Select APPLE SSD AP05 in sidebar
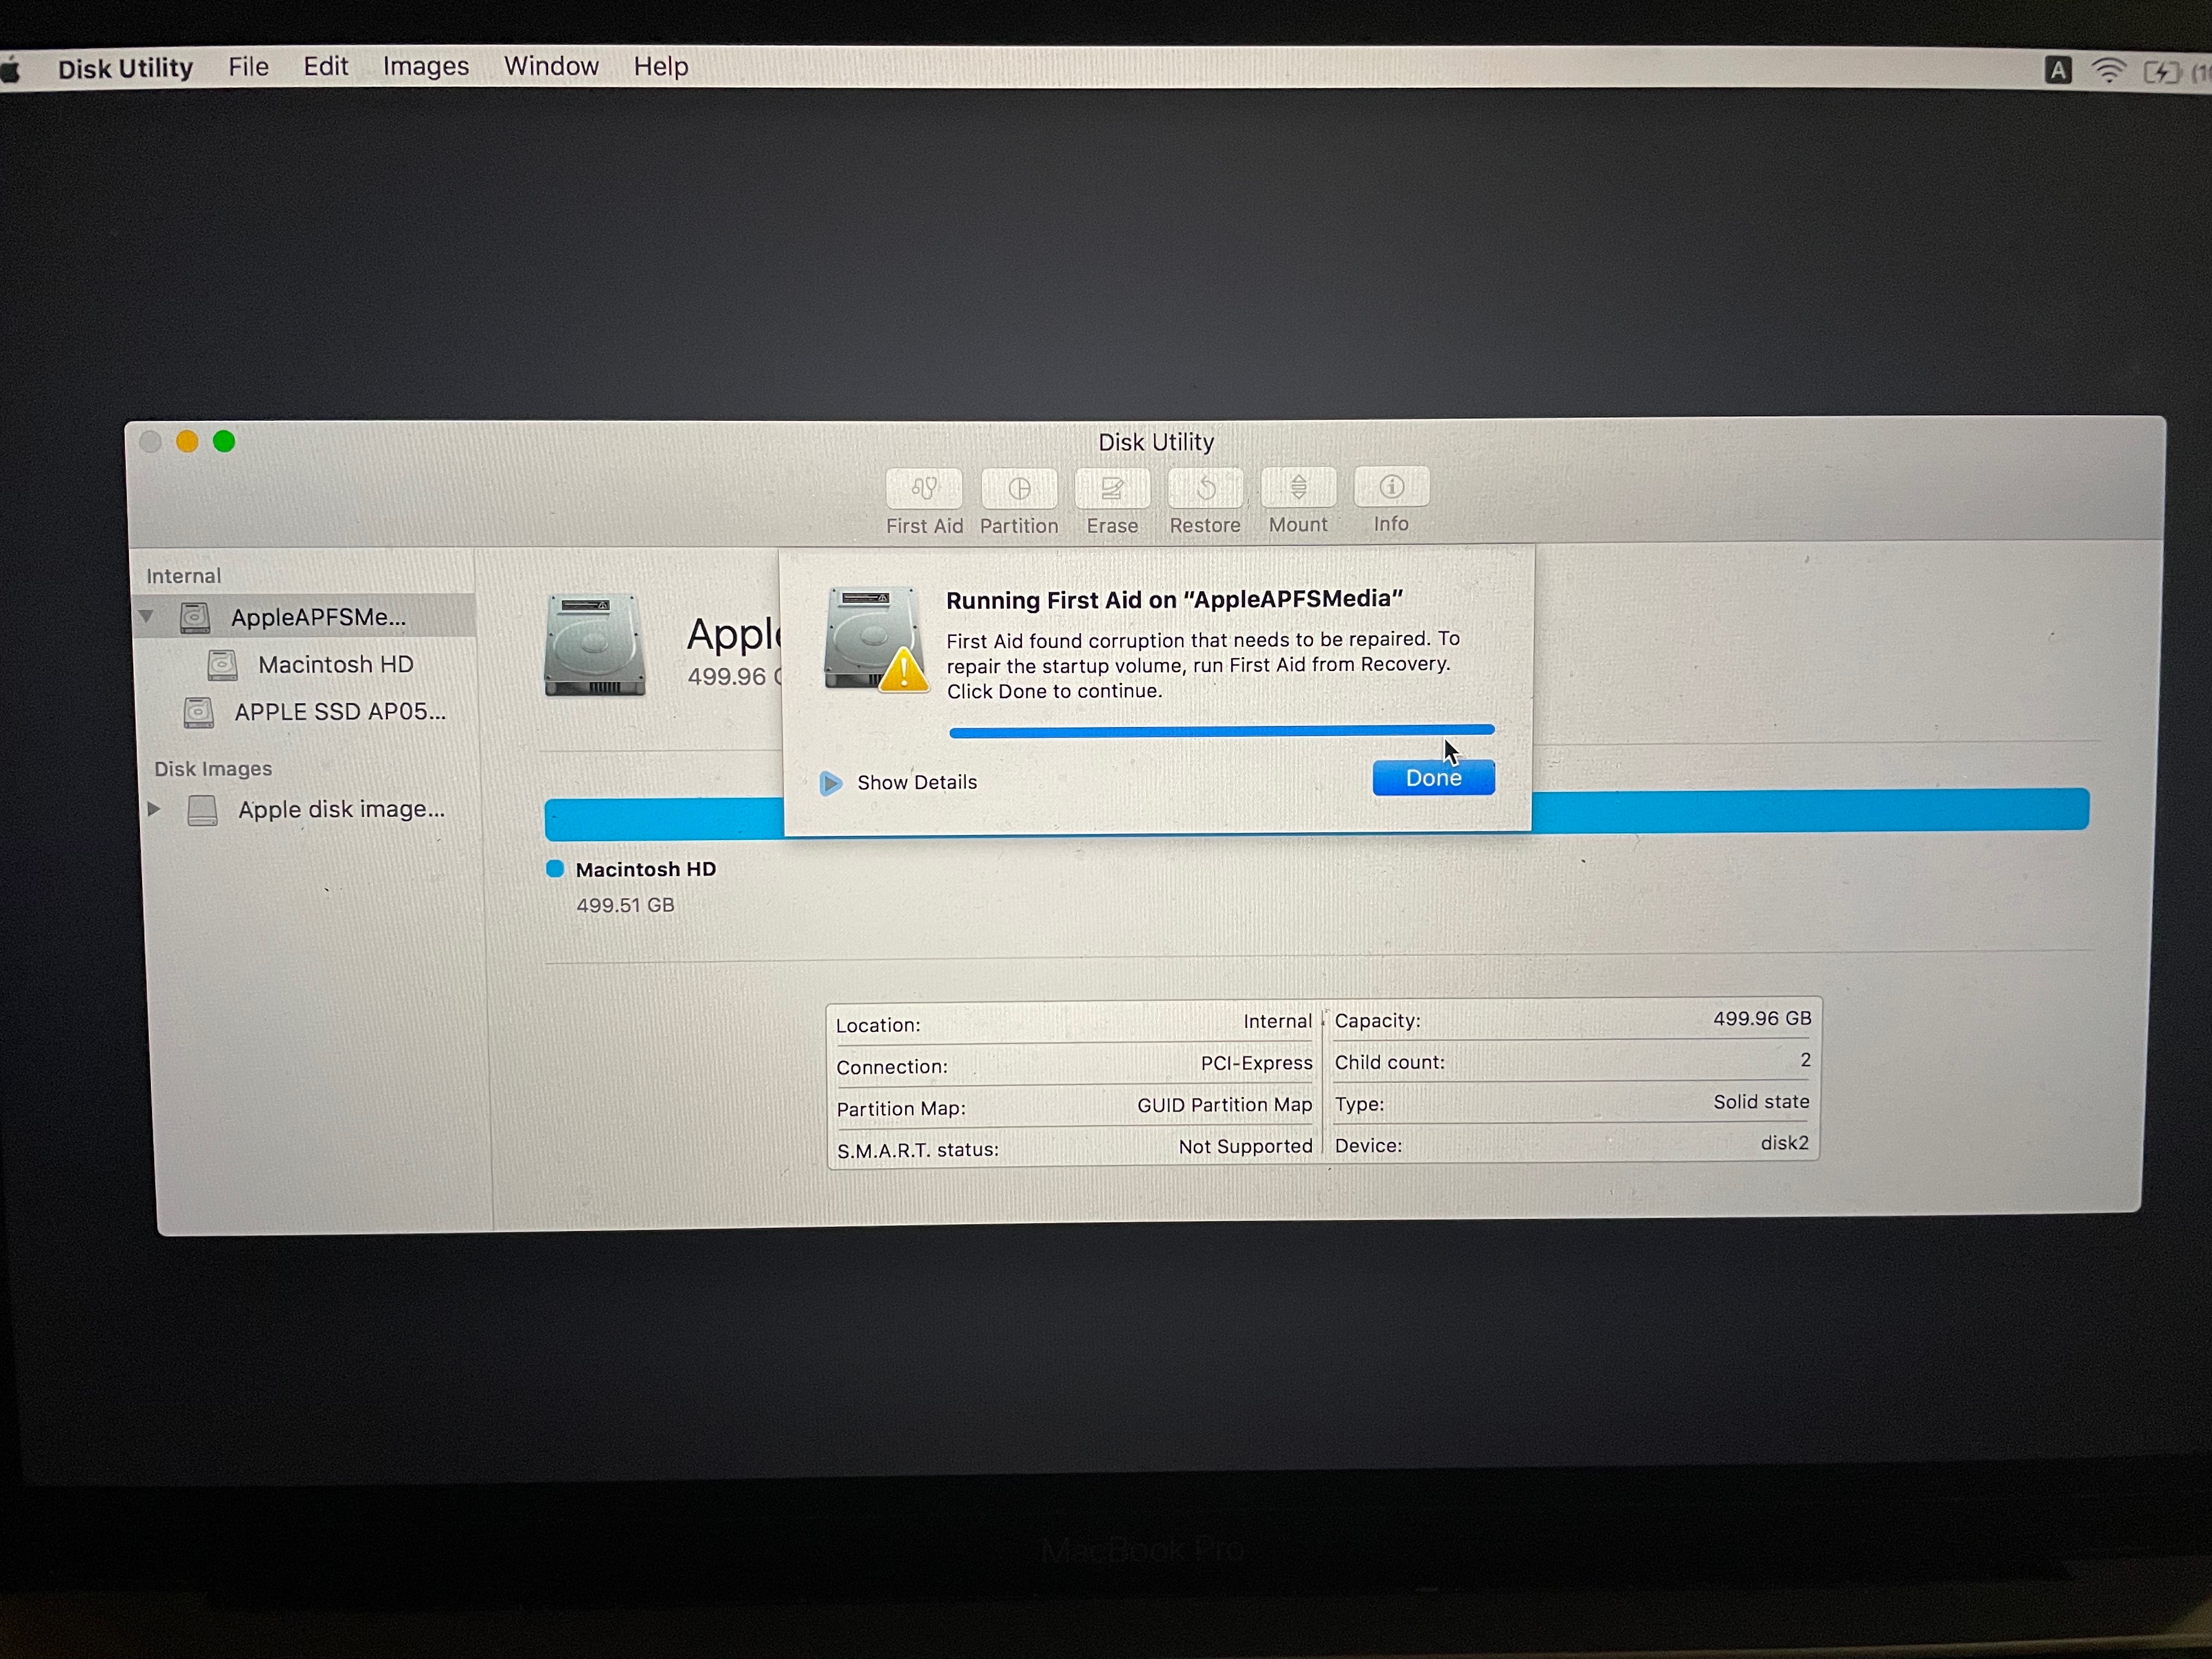This screenshot has height=1659, width=2212. tap(339, 712)
